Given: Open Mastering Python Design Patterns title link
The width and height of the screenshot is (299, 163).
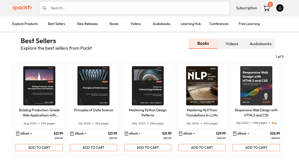Looking at the screenshot, I should click(x=148, y=113).
